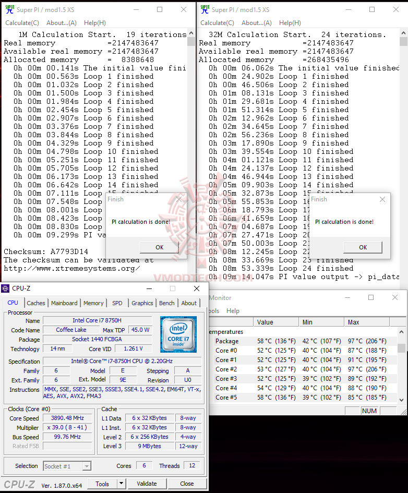Switch to the Graphics tab in CPU-Z
This screenshot has height=493, width=408.
(142, 303)
